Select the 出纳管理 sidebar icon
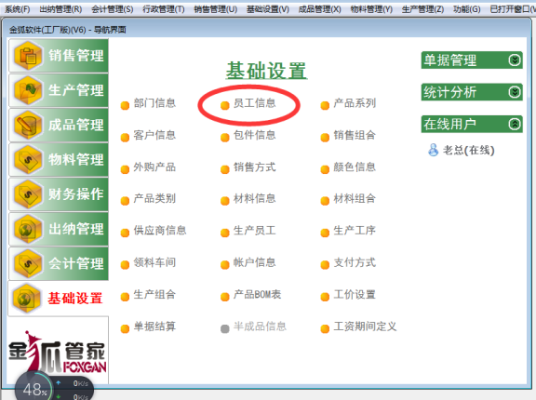Screen dimensions: 536x400 tap(28, 229)
